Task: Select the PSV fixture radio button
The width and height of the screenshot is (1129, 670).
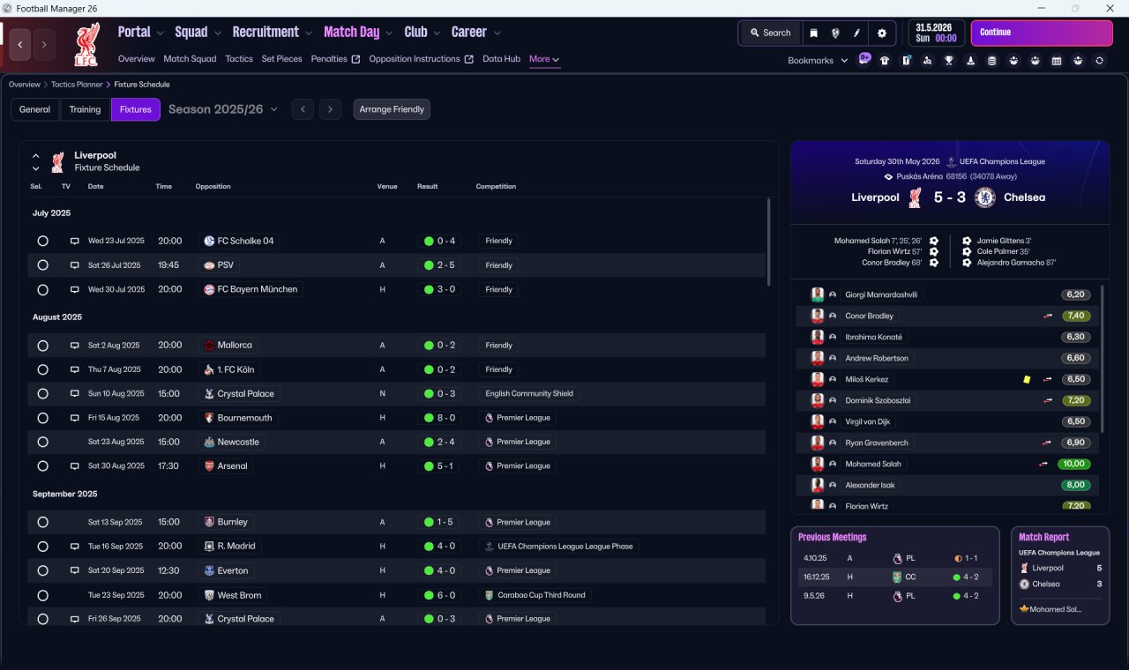Action: click(x=42, y=264)
